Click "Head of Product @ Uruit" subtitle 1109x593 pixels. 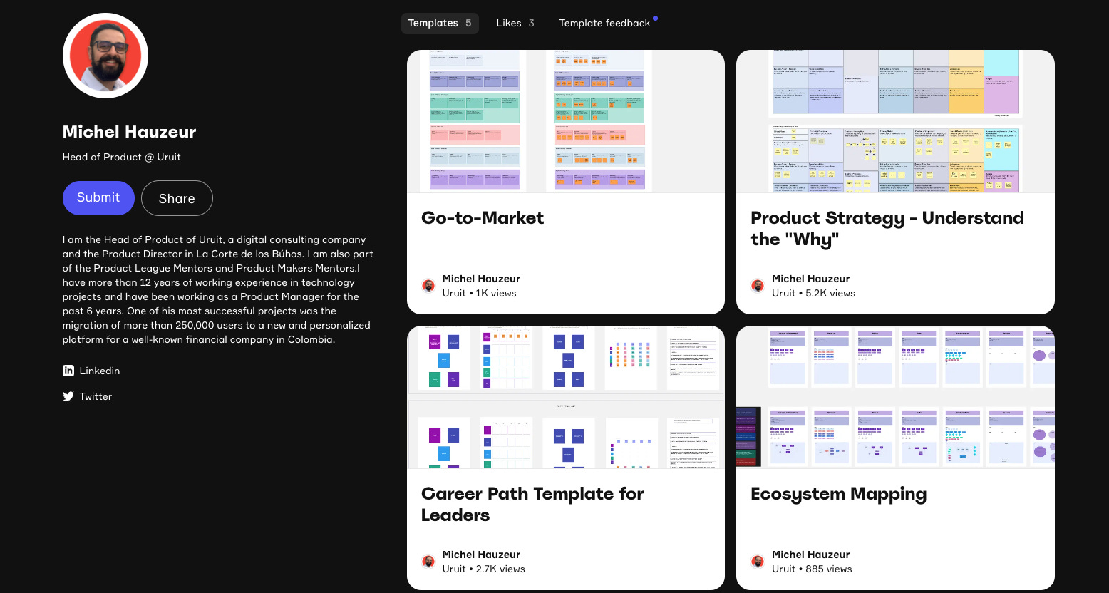tap(122, 157)
